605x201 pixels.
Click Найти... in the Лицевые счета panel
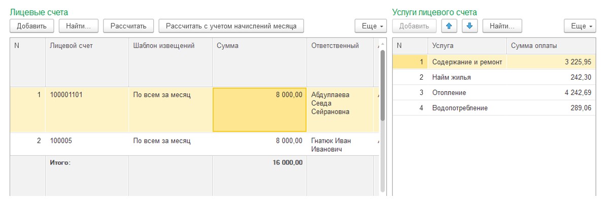[78, 26]
